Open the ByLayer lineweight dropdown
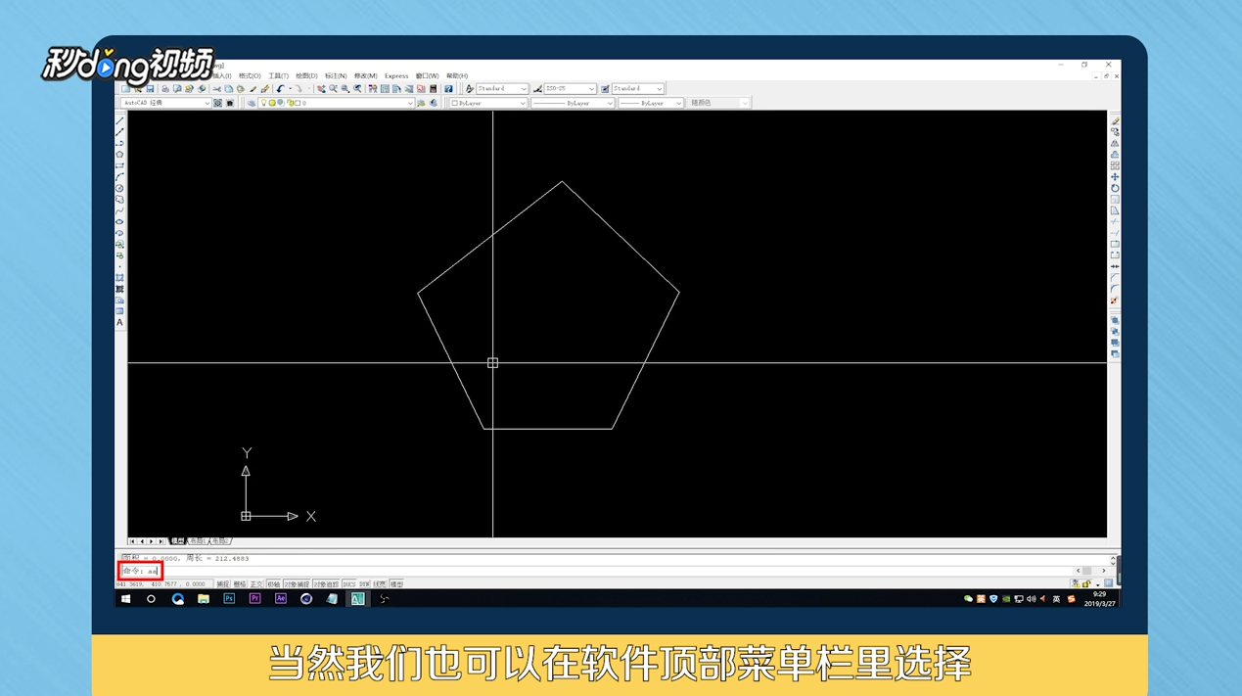The height and width of the screenshot is (696, 1242). click(650, 103)
